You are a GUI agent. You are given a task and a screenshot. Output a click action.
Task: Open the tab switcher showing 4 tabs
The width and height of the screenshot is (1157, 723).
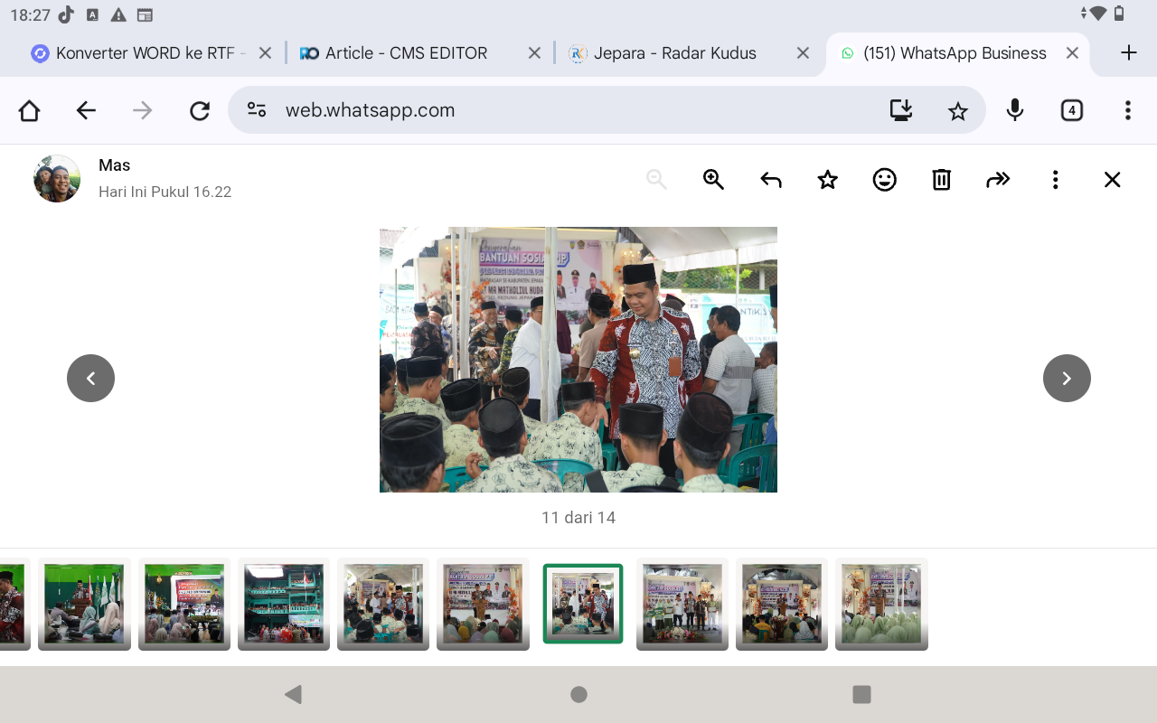click(x=1071, y=110)
